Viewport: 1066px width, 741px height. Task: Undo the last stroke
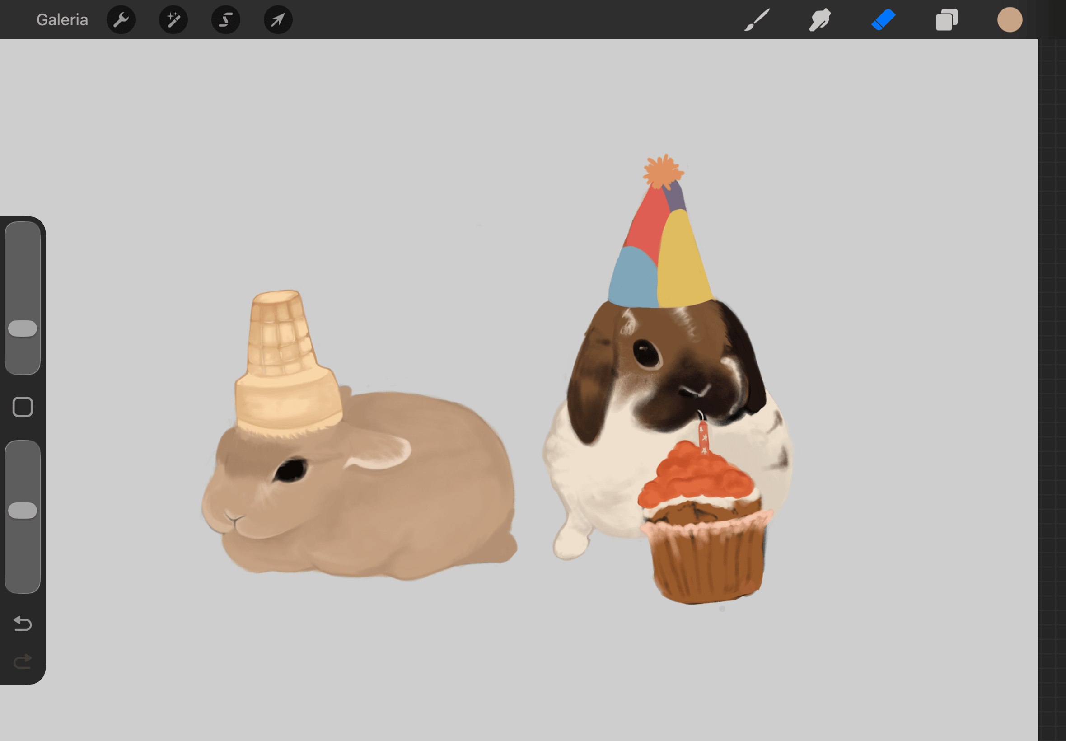click(23, 623)
